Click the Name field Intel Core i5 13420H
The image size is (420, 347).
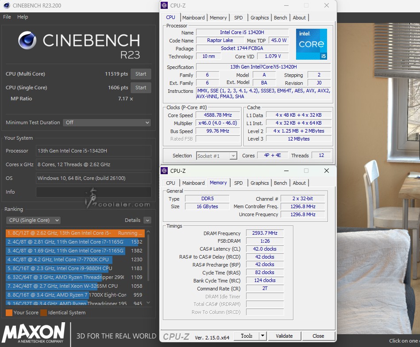tap(242, 32)
